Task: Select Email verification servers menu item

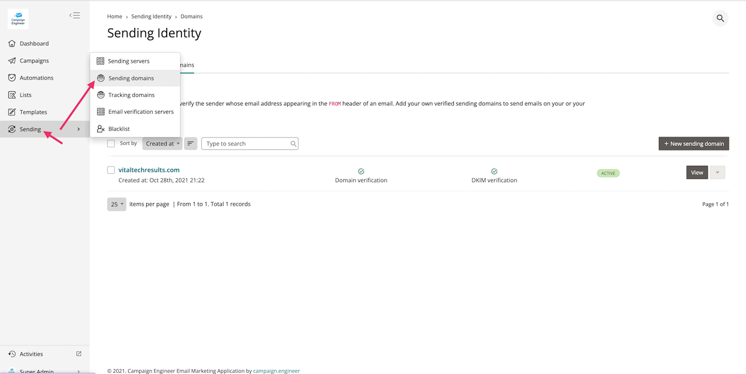Action: (136, 112)
